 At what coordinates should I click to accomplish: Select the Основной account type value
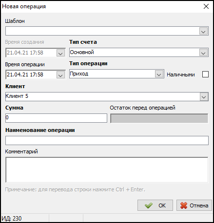tap(82, 52)
